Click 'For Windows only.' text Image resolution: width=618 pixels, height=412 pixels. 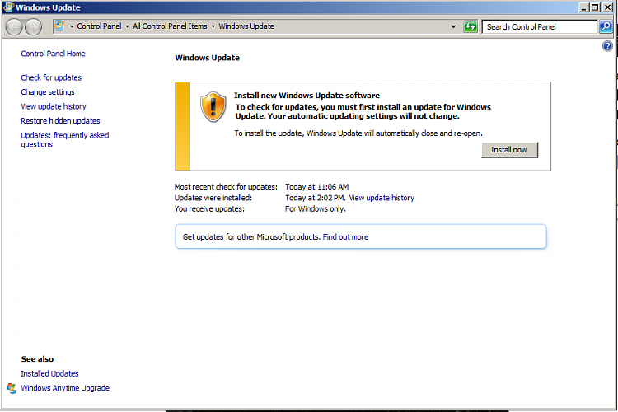click(x=316, y=209)
